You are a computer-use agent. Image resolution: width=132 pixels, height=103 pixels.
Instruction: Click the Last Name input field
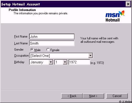[x=52, y=43]
